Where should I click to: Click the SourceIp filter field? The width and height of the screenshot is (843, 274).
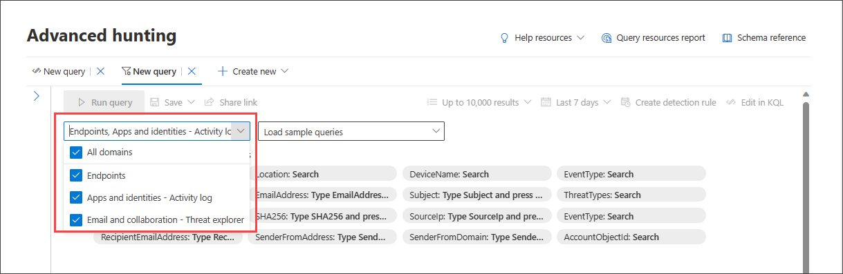477,216
